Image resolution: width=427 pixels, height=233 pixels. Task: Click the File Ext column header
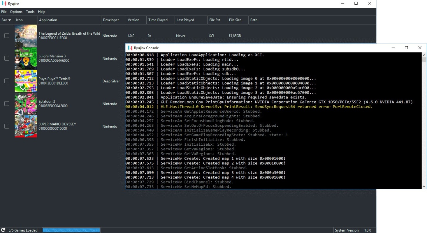point(217,20)
